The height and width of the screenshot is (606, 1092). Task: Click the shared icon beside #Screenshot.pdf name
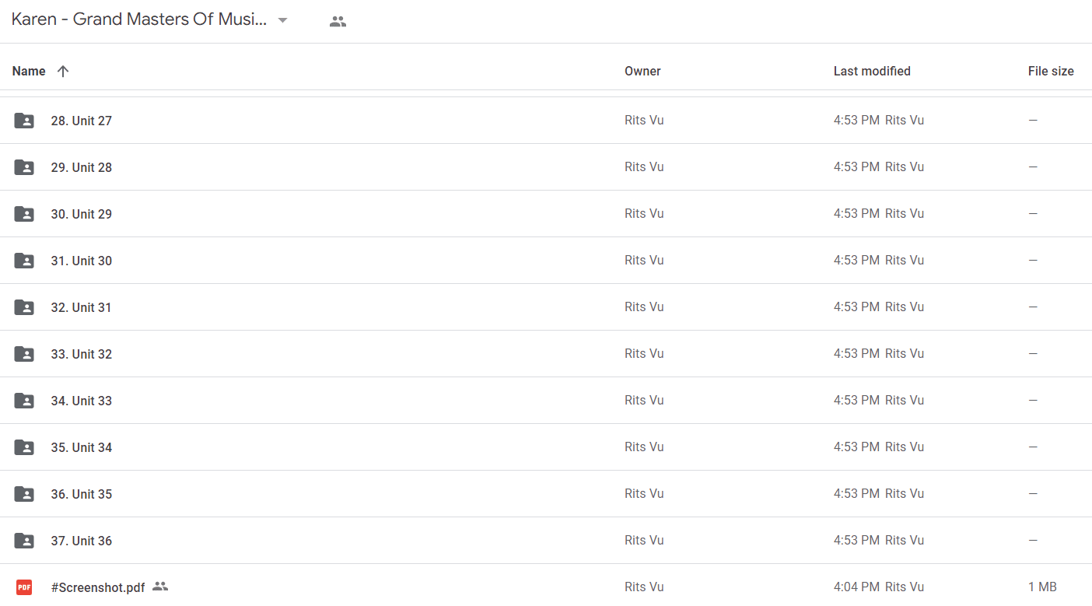click(160, 587)
